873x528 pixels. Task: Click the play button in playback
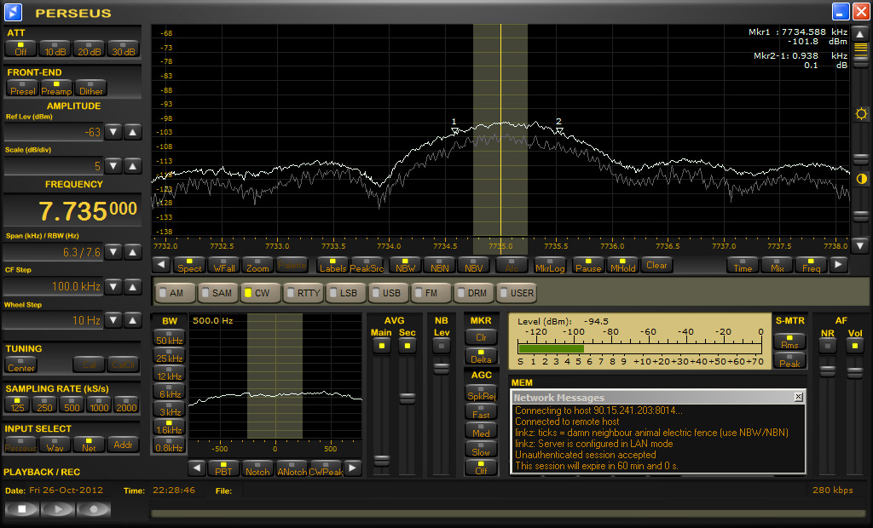[58, 508]
